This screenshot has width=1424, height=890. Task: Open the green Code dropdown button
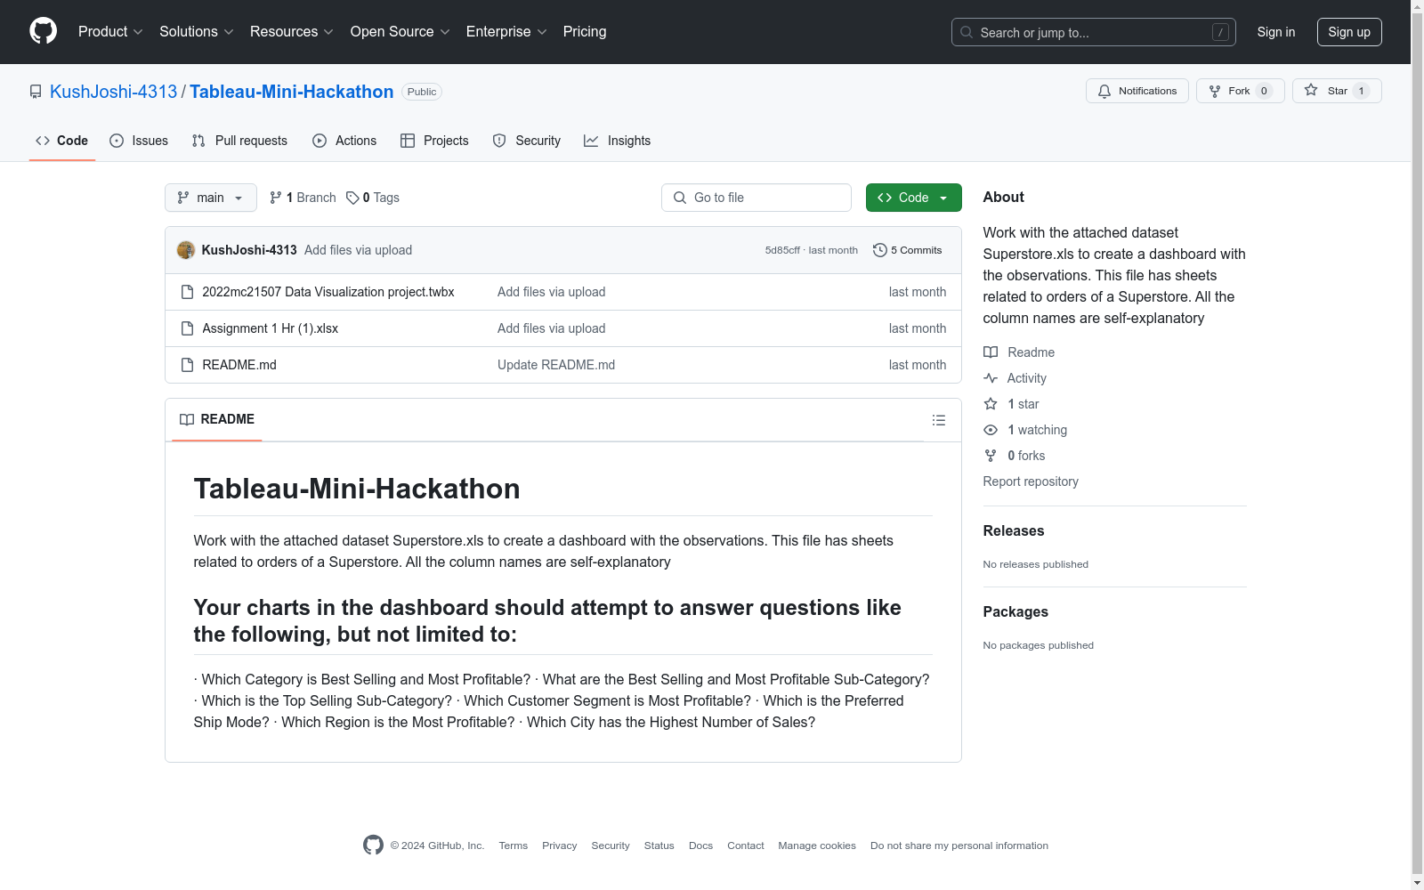click(x=914, y=198)
